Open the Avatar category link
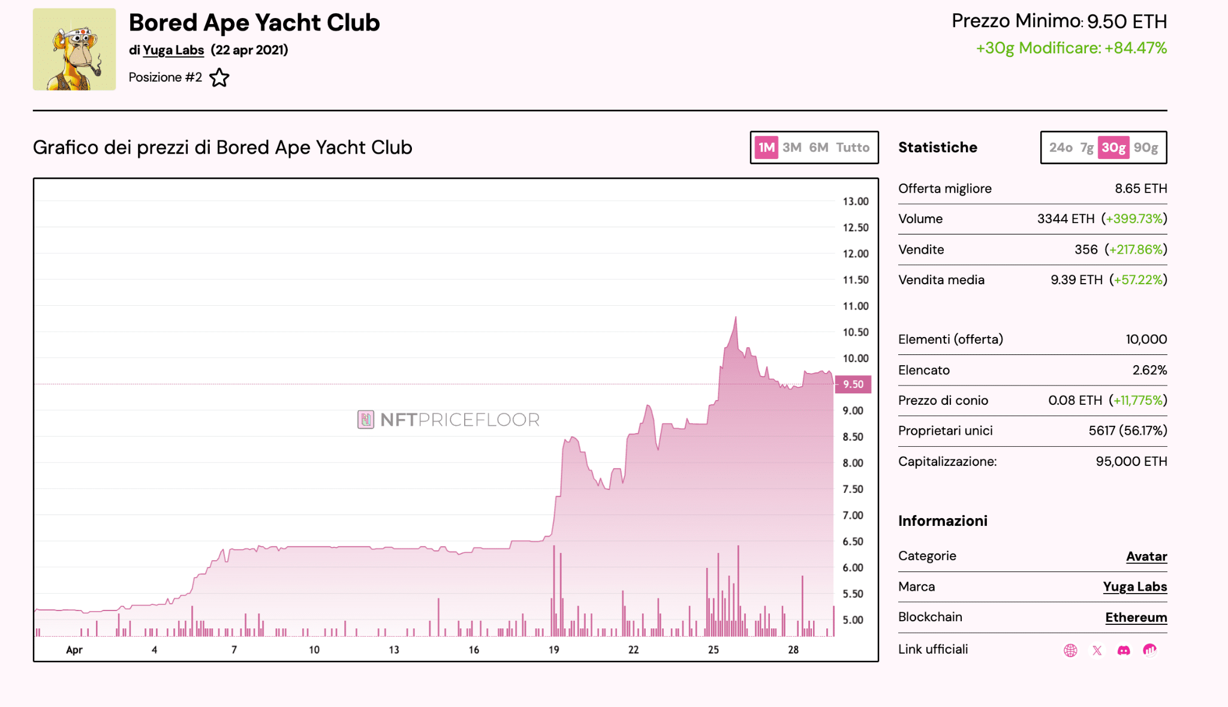 1146,556
